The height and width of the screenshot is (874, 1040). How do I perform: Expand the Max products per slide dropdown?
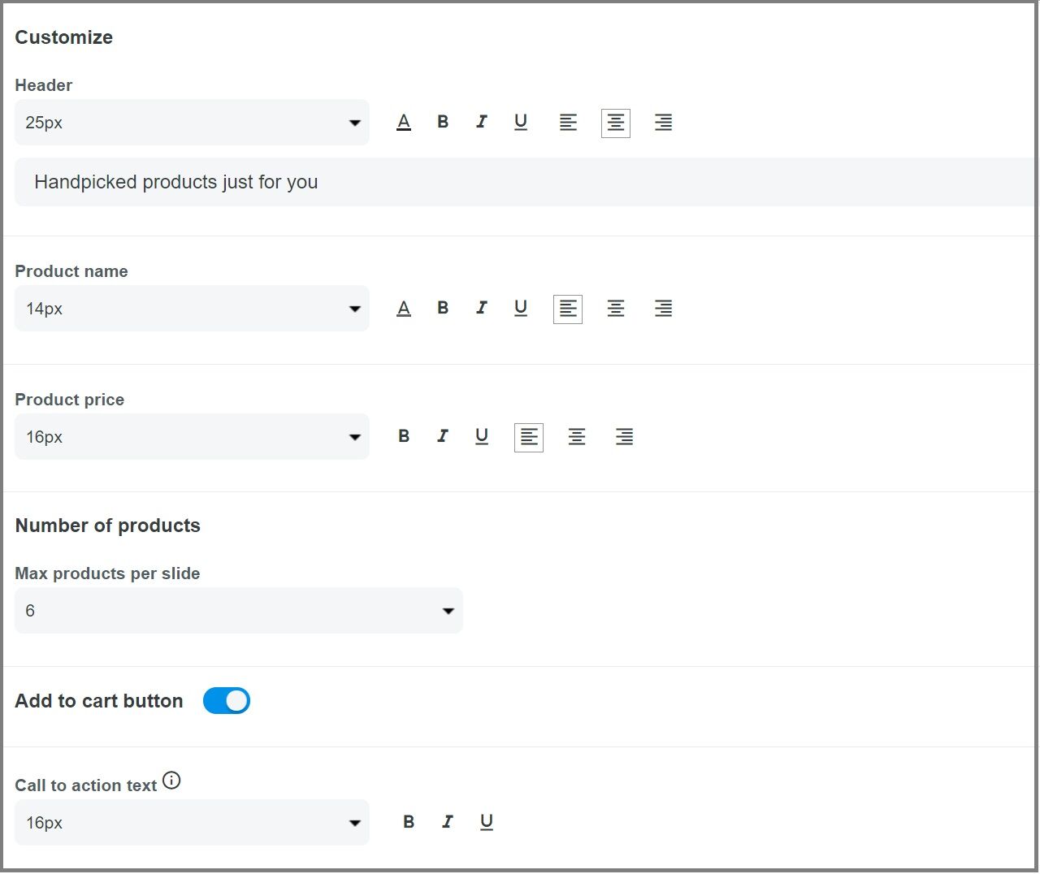coord(239,611)
